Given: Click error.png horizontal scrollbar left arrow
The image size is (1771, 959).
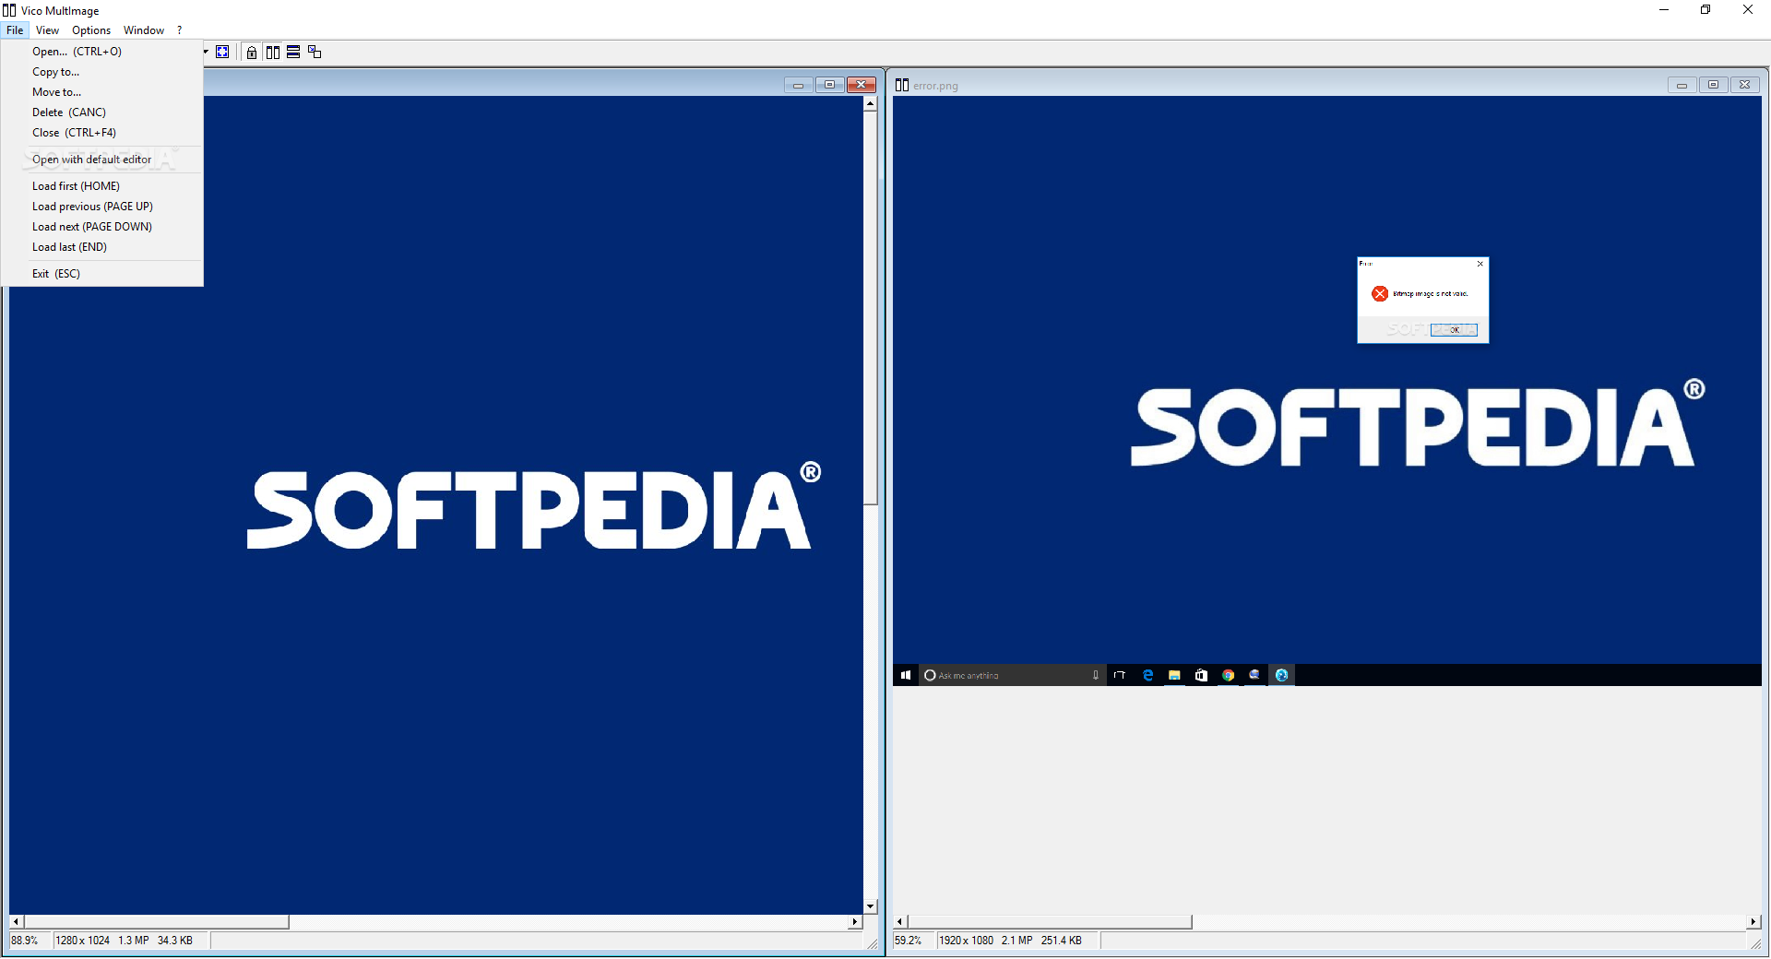Looking at the screenshot, I should pos(900,922).
